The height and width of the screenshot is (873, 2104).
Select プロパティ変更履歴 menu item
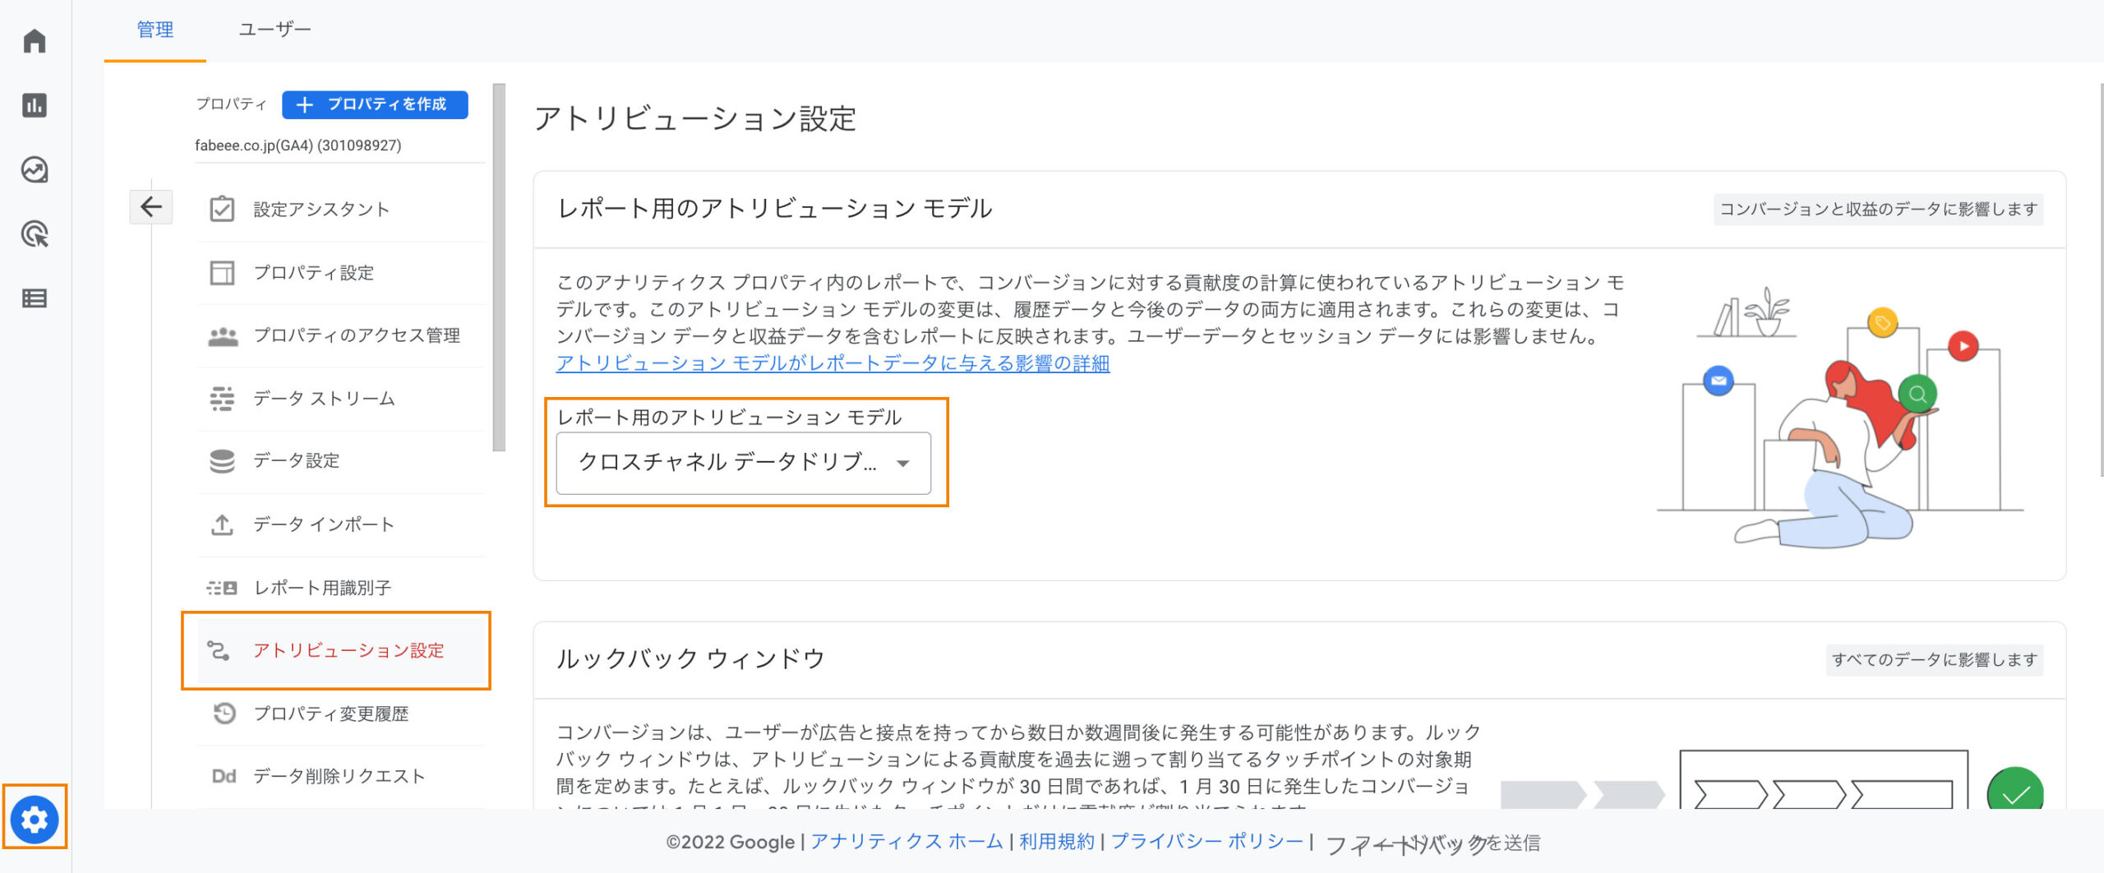tap(341, 714)
